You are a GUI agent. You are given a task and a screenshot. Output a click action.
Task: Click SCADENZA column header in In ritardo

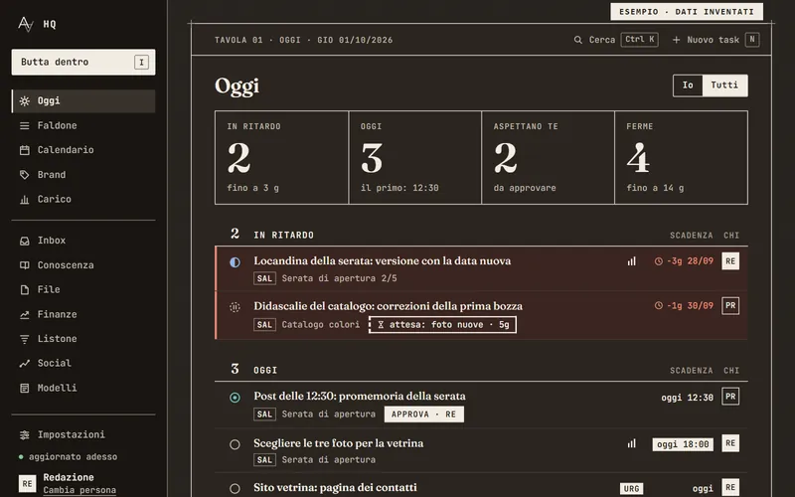click(691, 236)
